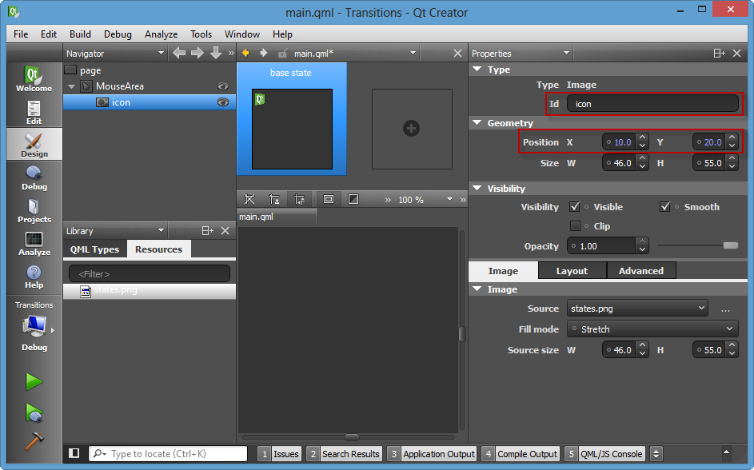Click second icon in form editor toolbar
The width and height of the screenshot is (754, 470).
pos(274,199)
